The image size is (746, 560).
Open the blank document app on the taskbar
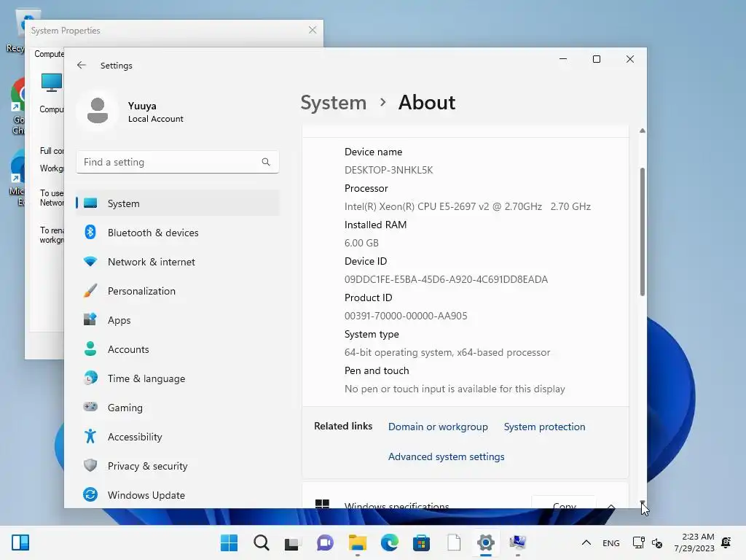pyautogui.click(x=453, y=542)
